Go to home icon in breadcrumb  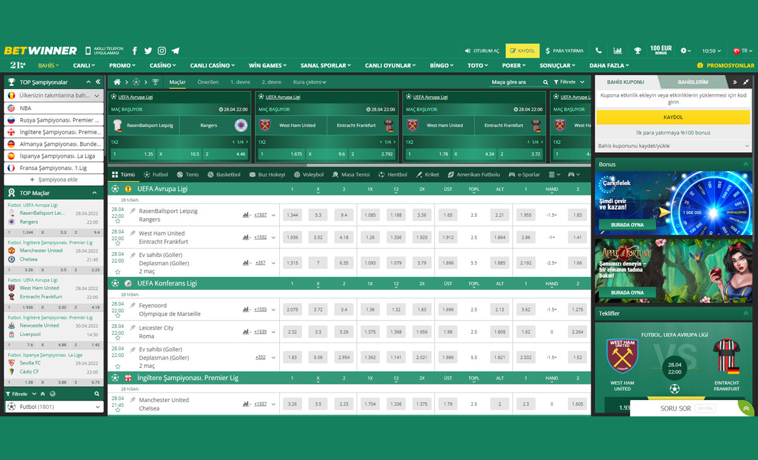click(x=117, y=82)
